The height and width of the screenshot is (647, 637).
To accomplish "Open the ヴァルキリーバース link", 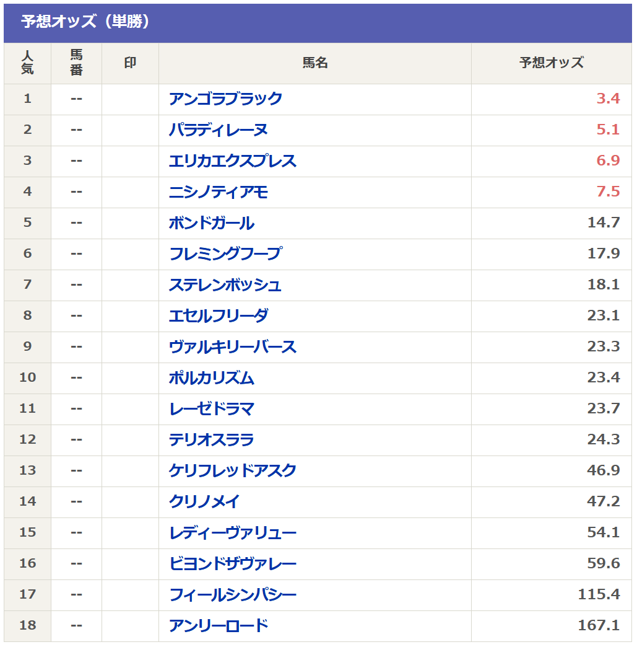I will 232,347.
